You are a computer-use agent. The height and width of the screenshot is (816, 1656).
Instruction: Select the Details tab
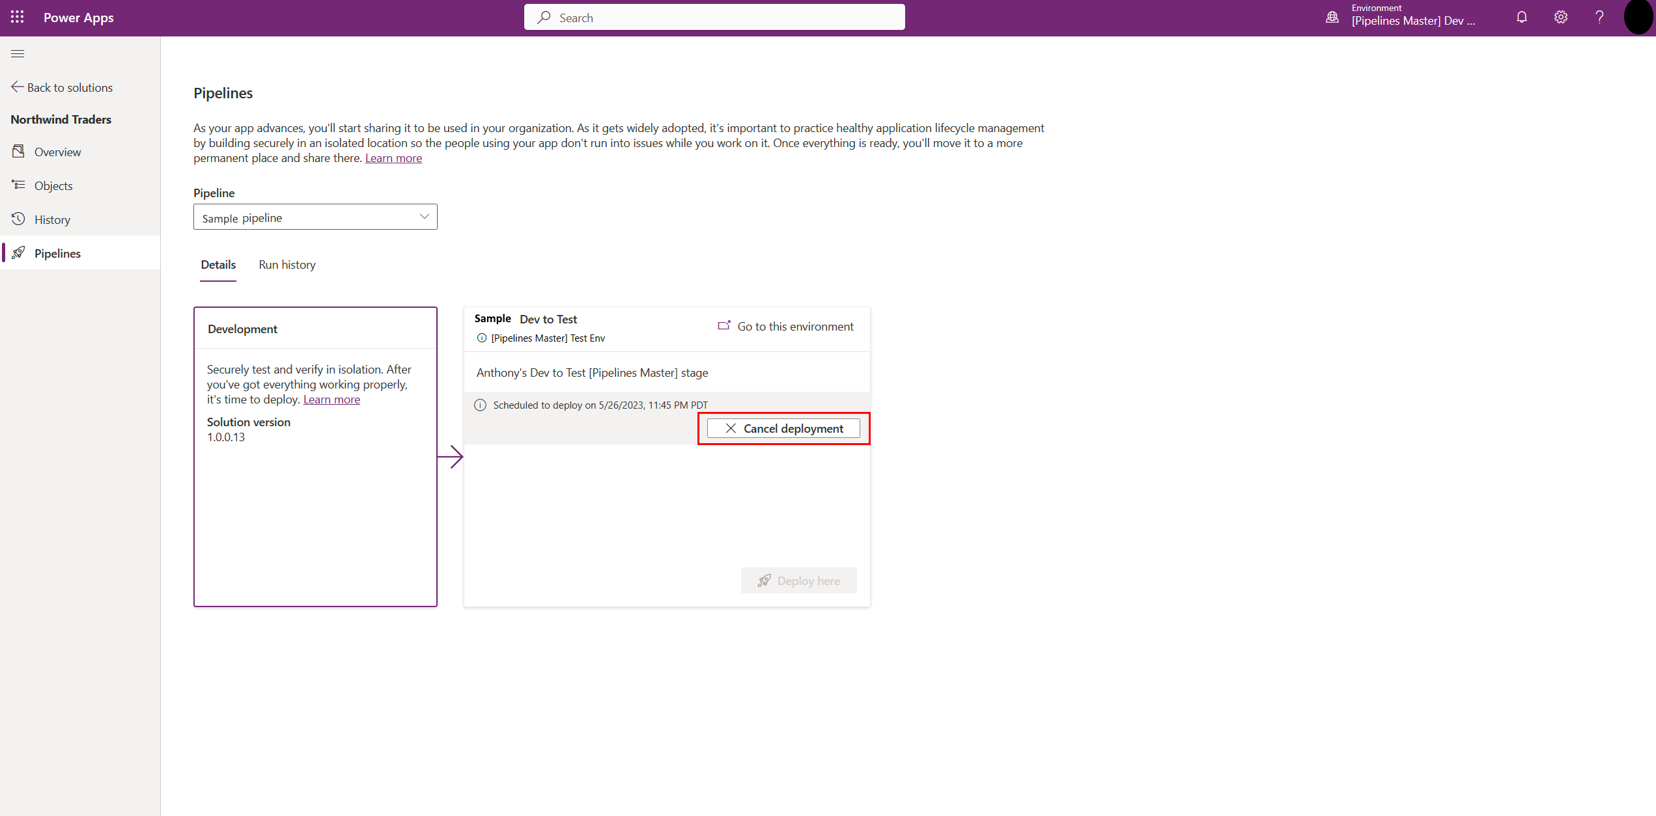pyautogui.click(x=218, y=264)
